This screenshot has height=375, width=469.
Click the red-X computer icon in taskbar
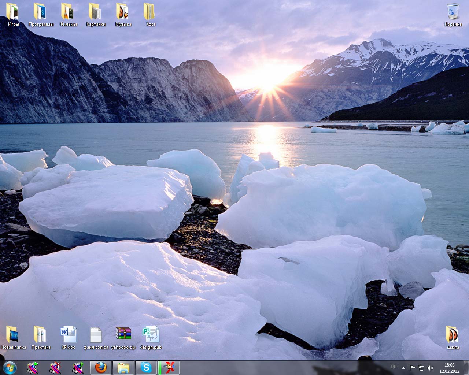[55, 367]
